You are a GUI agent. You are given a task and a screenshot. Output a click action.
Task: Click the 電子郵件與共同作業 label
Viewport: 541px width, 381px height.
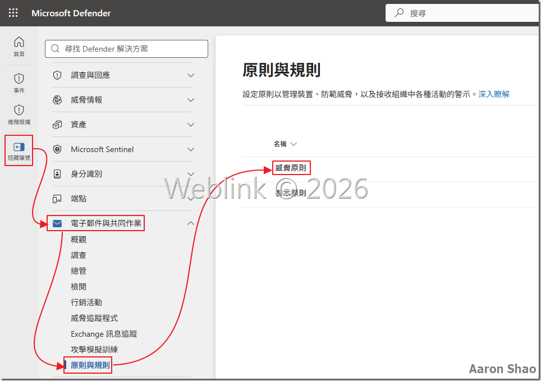point(106,223)
